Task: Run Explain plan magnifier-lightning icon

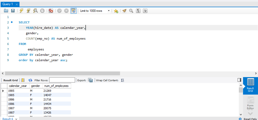Action: pyautogui.click(x=35, y=11)
